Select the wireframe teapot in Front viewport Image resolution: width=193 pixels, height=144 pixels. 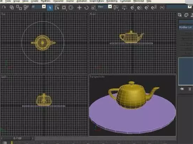(x=131, y=37)
